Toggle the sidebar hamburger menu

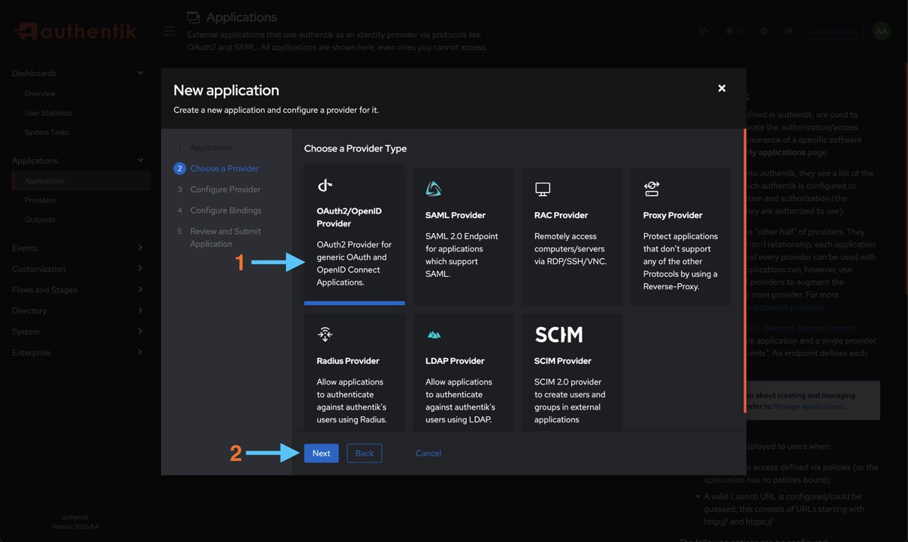[x=169, y=31]
